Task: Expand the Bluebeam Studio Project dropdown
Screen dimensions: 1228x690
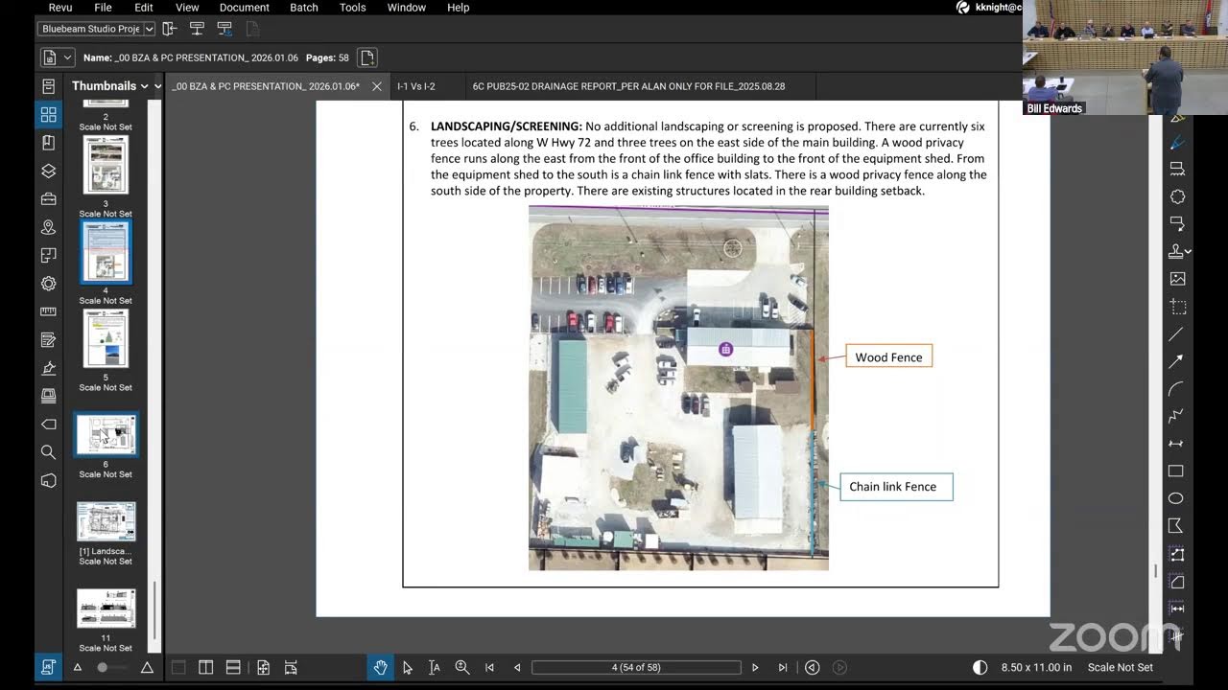Action: point(148,29)
